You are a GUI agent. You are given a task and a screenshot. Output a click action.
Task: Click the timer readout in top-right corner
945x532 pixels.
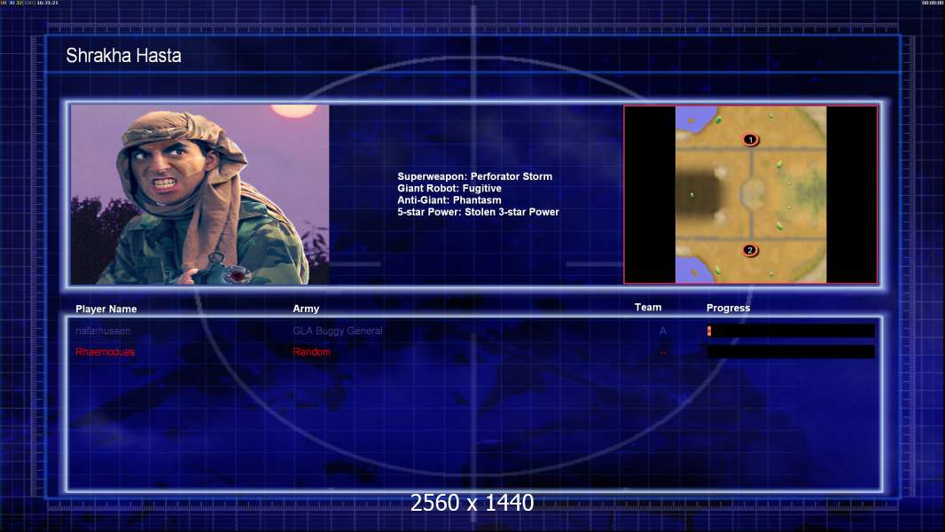933,3
